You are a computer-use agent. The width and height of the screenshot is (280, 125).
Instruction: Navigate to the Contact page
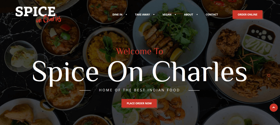click(212, 15)
